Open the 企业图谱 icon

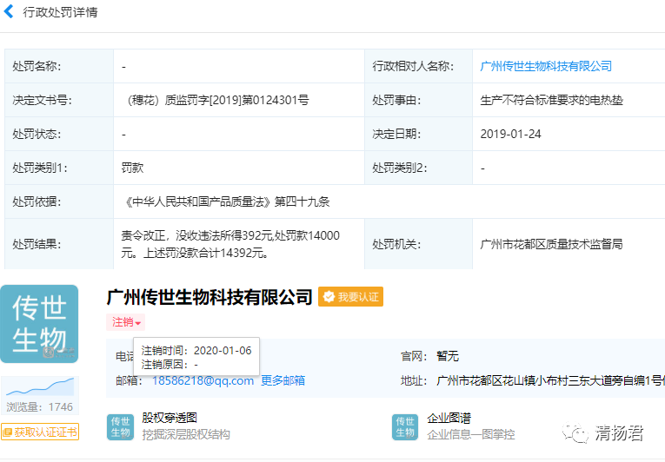point(405,426)
